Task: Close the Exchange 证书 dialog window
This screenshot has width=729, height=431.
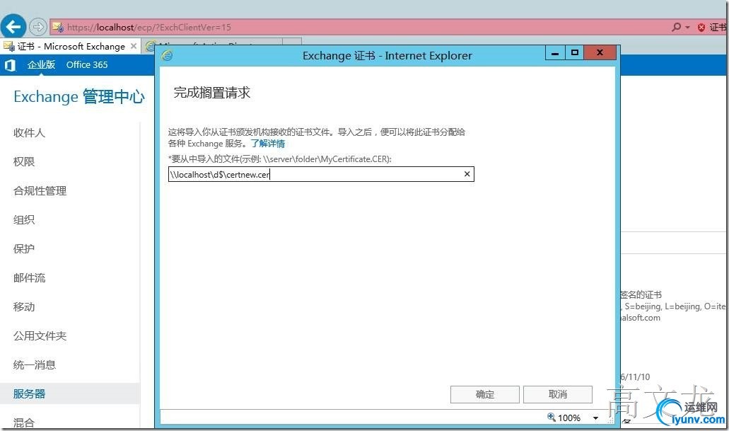Action: 600,52
